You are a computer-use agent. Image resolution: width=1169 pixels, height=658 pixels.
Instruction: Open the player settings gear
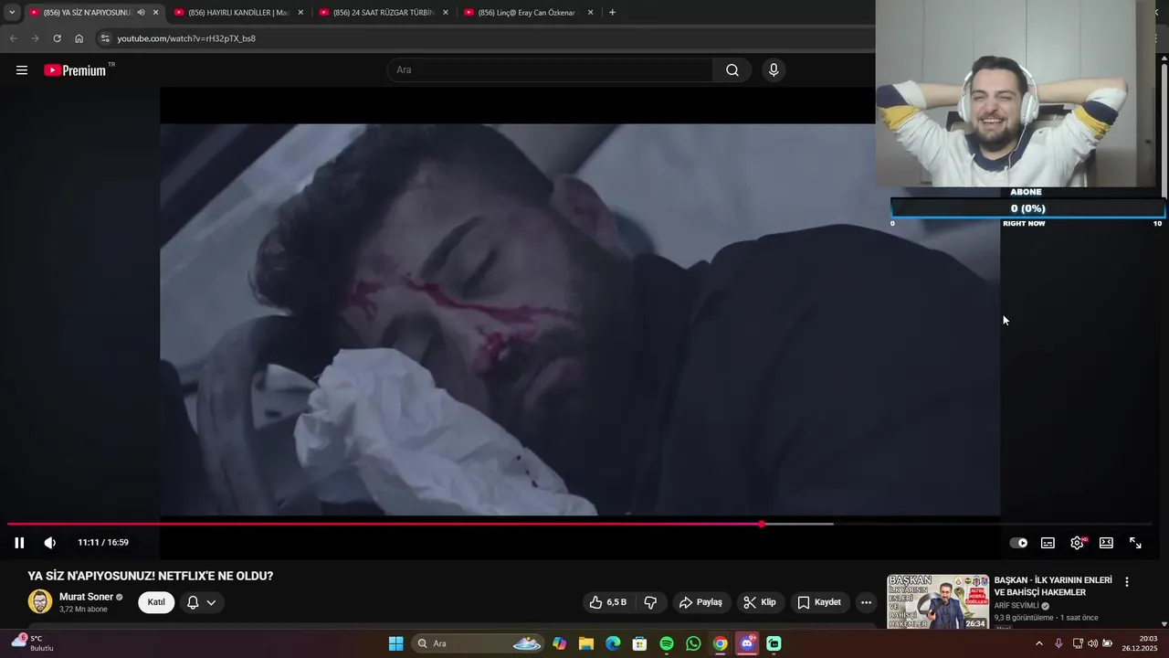[x=1077, y=543]
